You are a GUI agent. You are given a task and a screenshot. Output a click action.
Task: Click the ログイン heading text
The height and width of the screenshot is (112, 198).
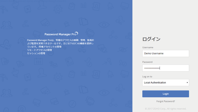(151, 39)
